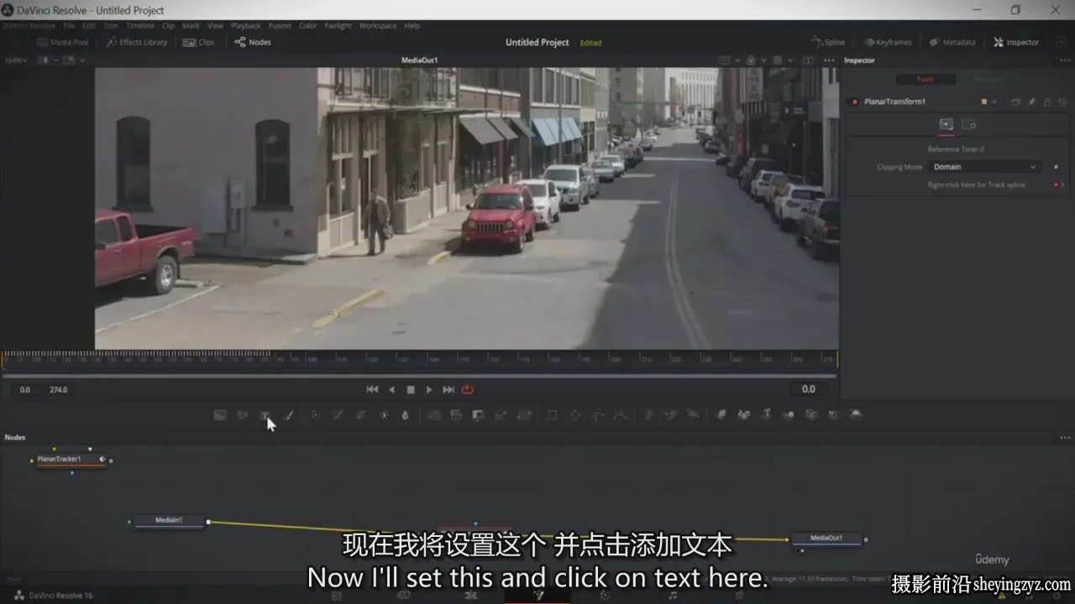
Task: Open the Settings tab icon in Inspector
Action: [x=968, y=124]
